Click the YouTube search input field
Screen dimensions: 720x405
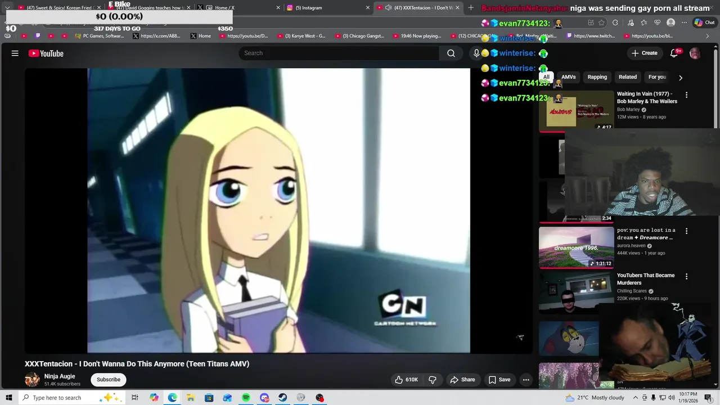339,53
